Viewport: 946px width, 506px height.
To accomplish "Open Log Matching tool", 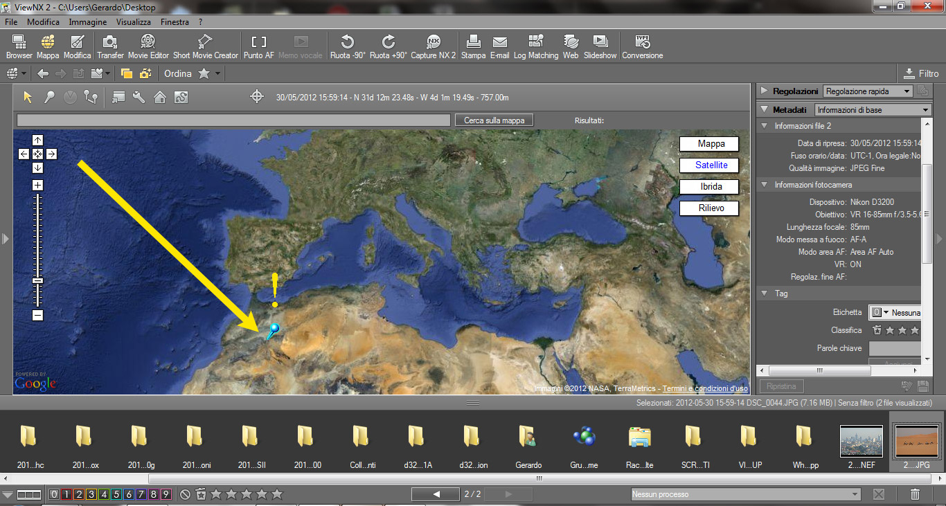I will (x=536, y=46).
